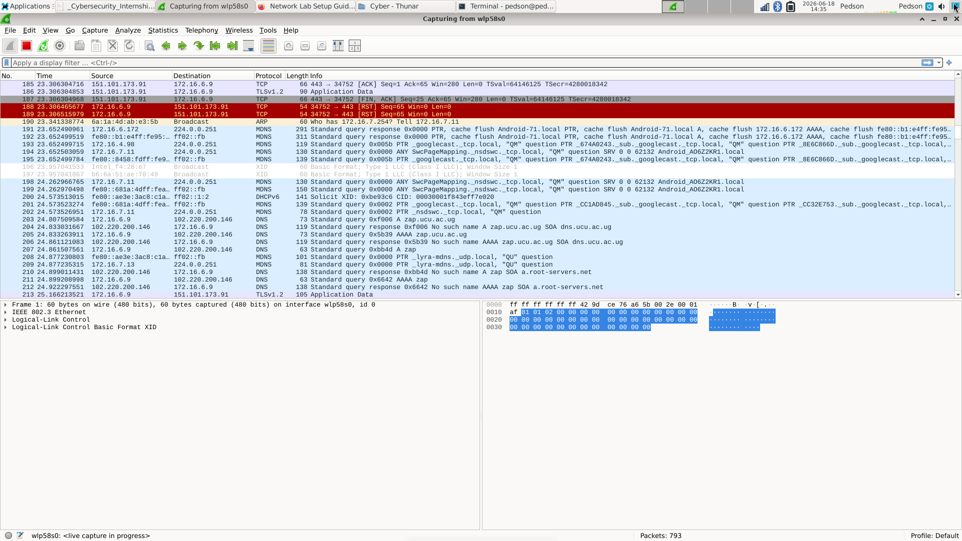Open the Wireless menu

(x=239, y=31)
